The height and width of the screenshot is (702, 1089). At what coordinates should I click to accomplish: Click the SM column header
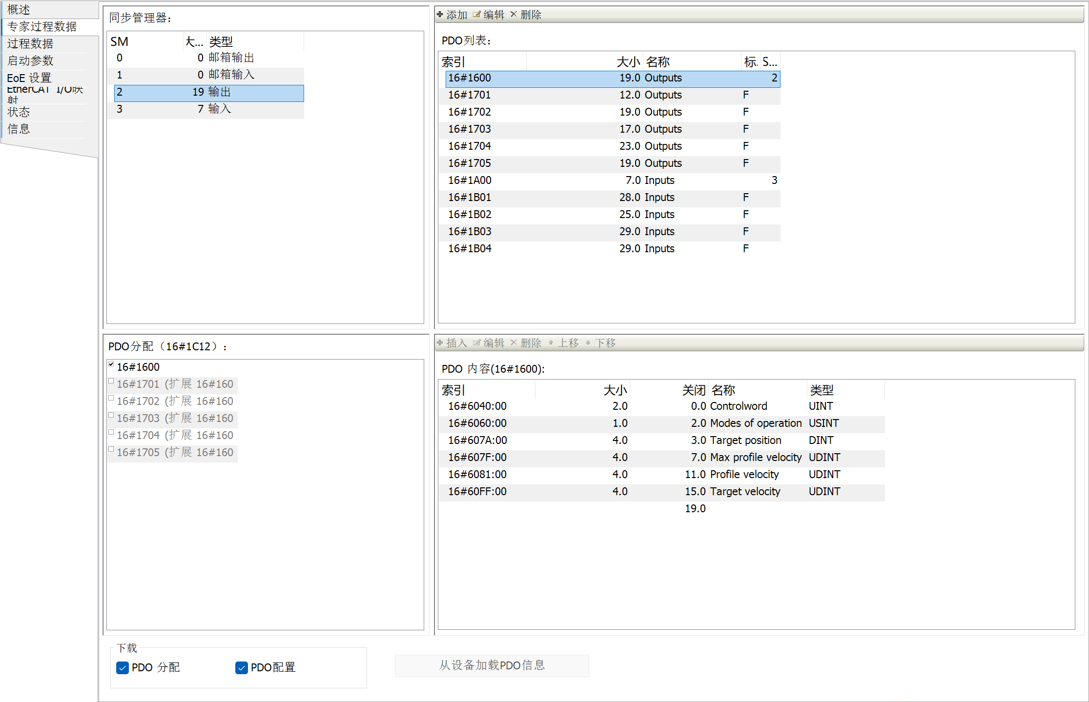click(145, 42)
